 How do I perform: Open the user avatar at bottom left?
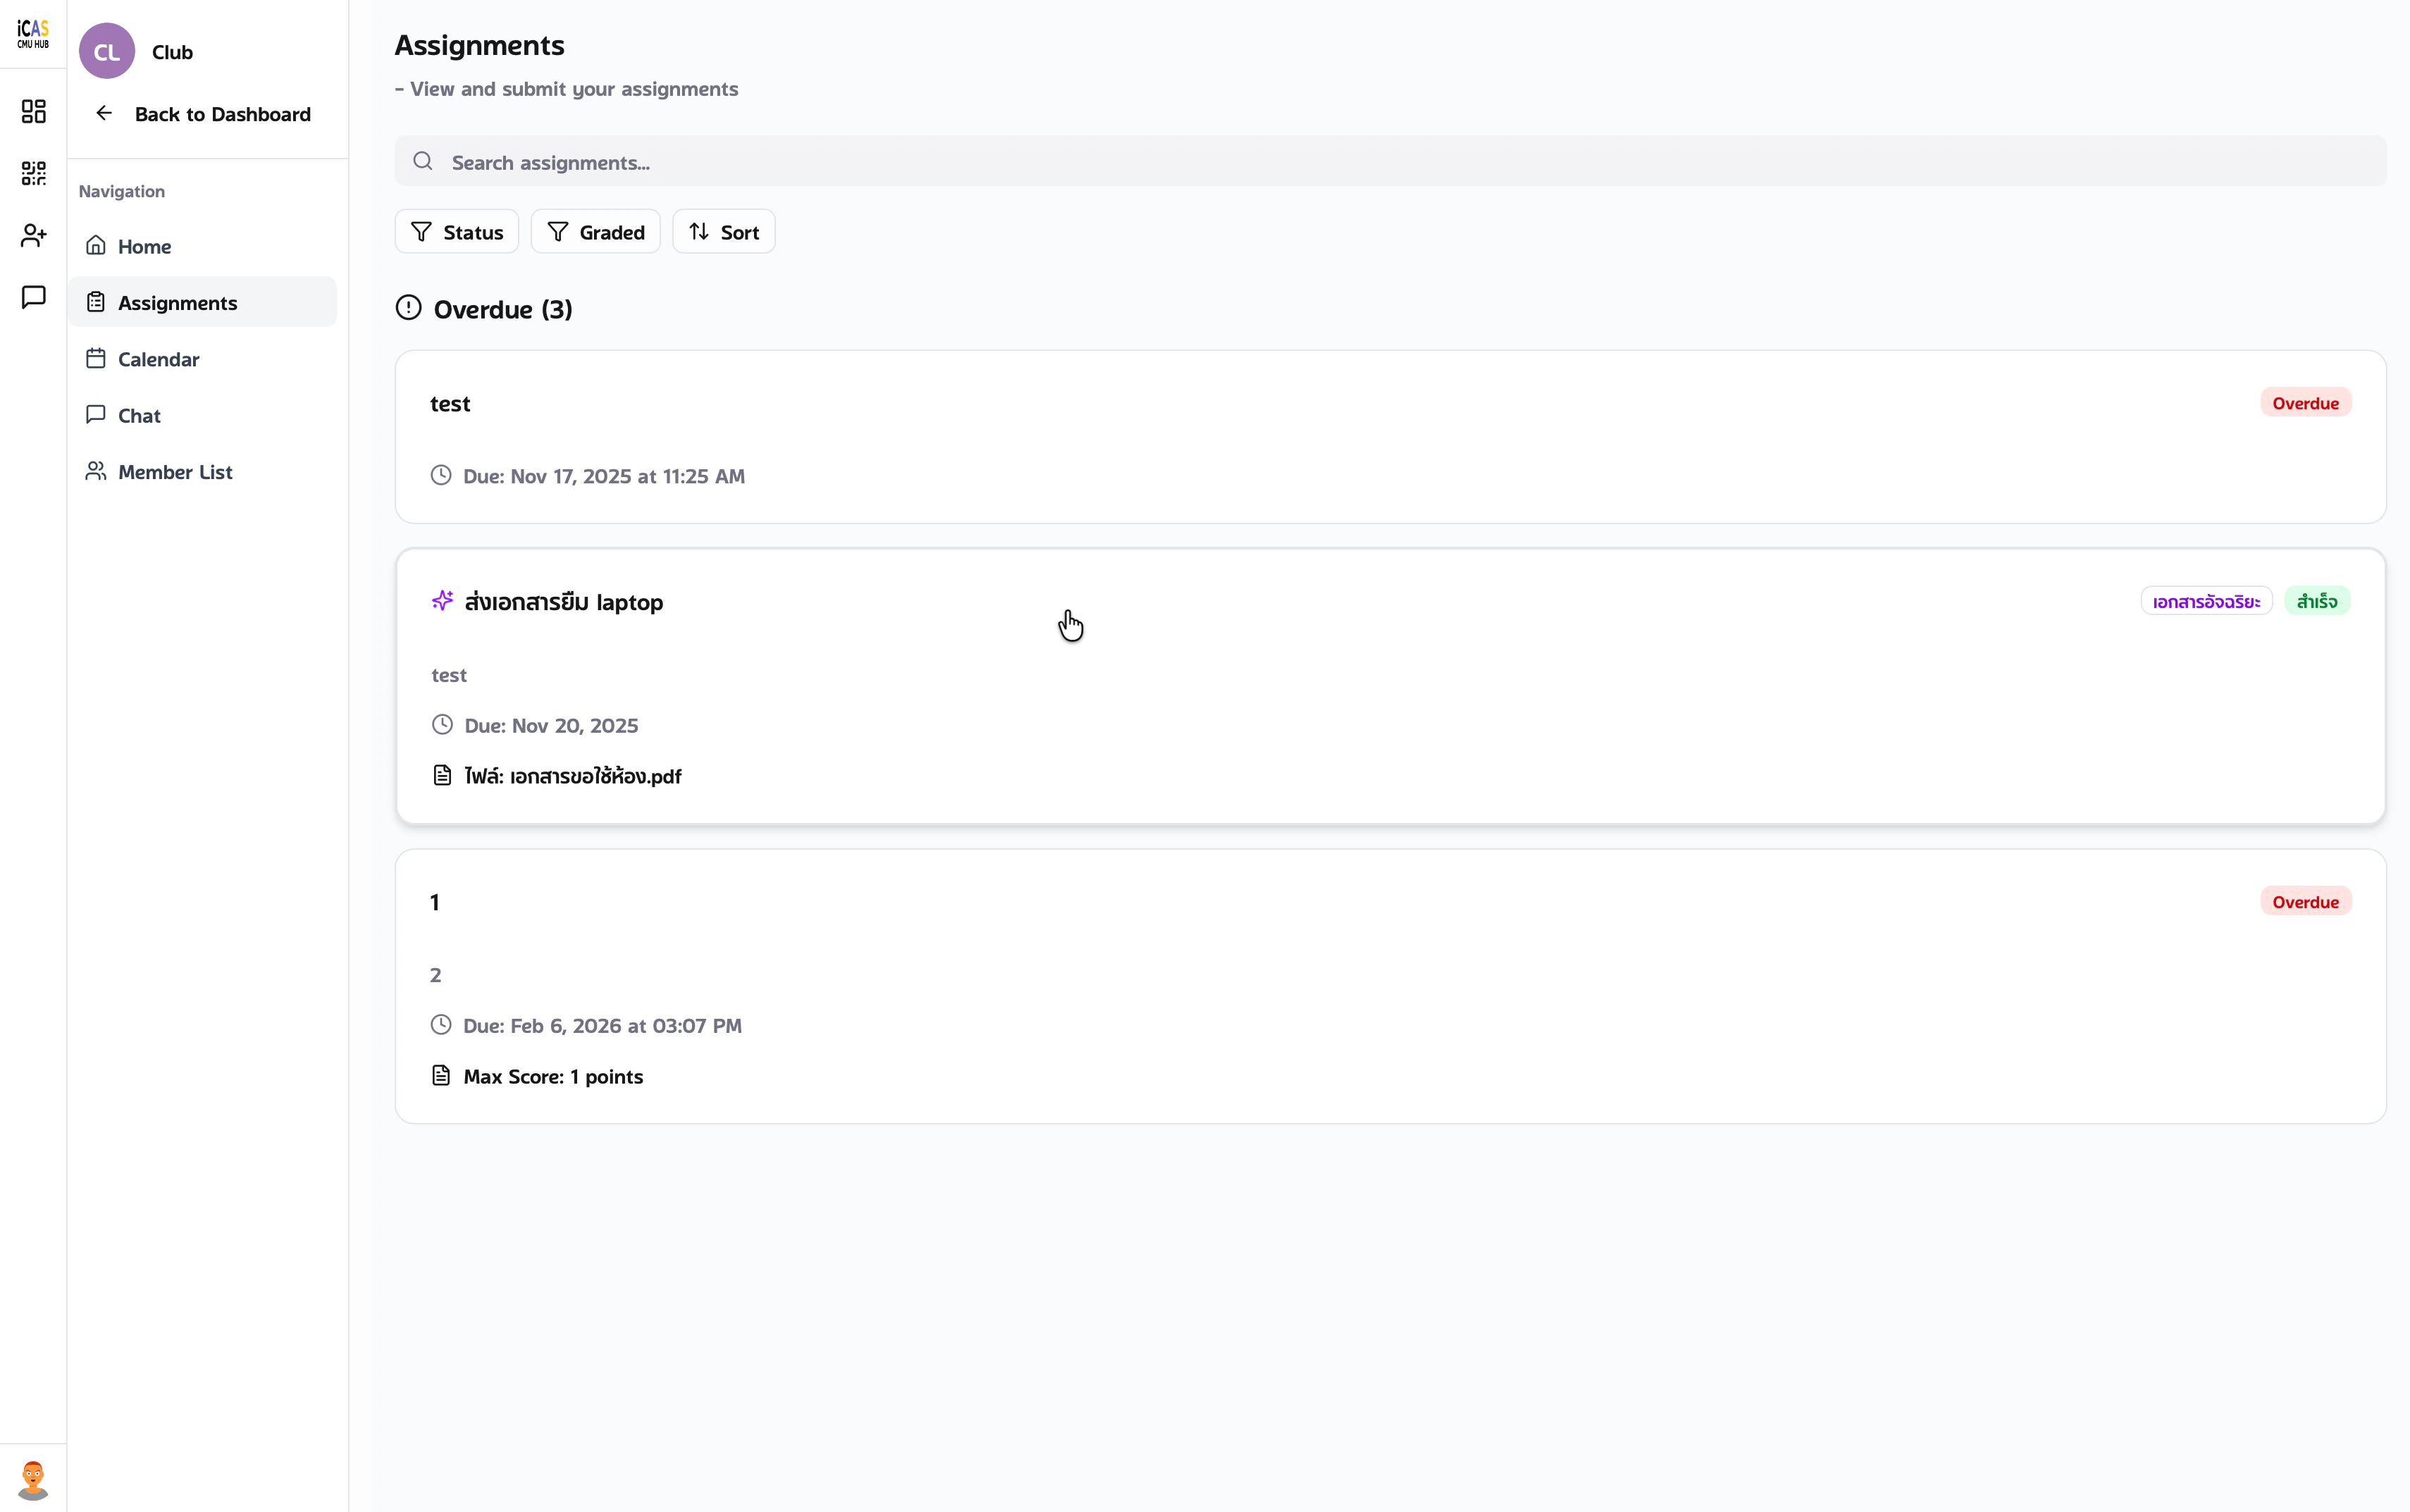[x=33, y=1480]
